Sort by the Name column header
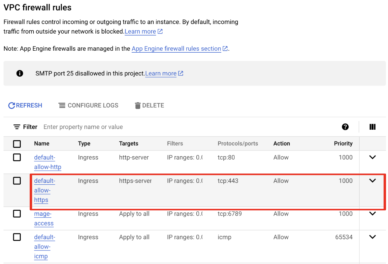 point(42,144)
